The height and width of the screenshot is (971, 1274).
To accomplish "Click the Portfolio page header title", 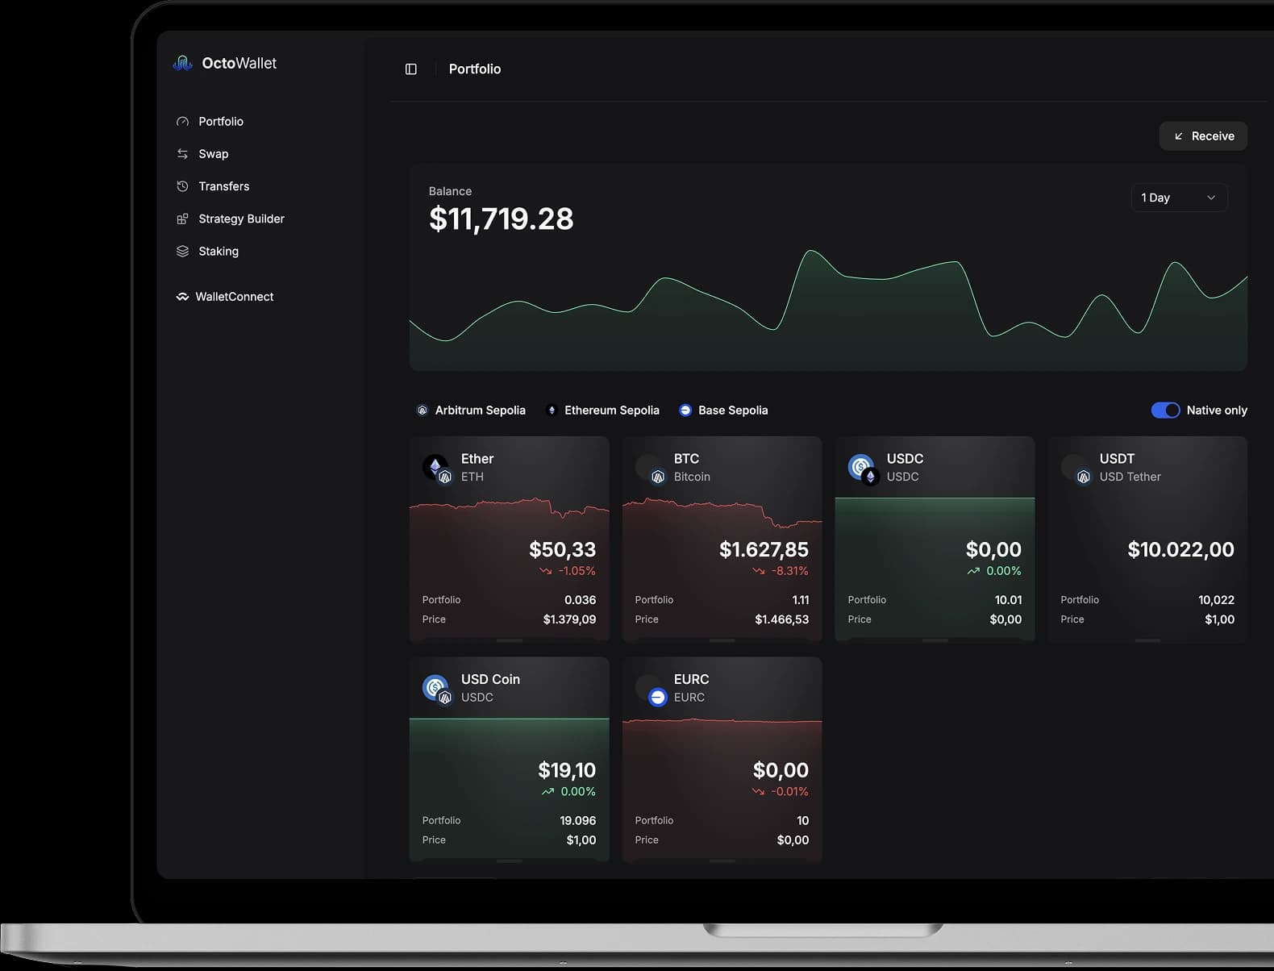I will click(475, 69).
